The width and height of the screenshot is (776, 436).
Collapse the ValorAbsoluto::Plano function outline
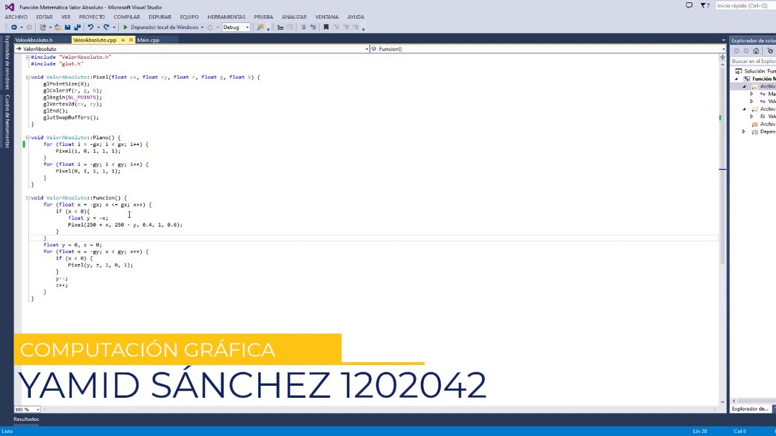(x=28, y=137)
